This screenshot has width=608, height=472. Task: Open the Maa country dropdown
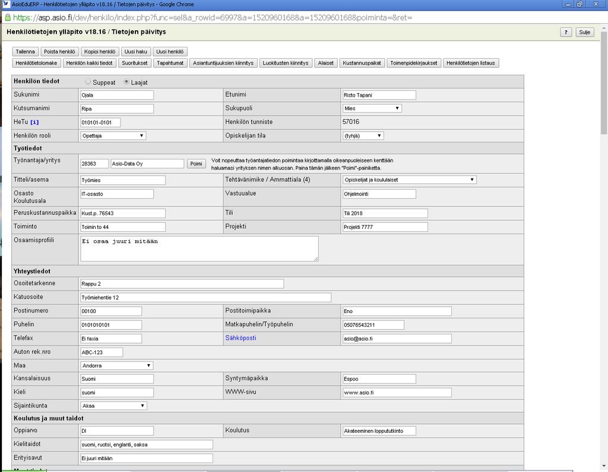pos(116,365)
